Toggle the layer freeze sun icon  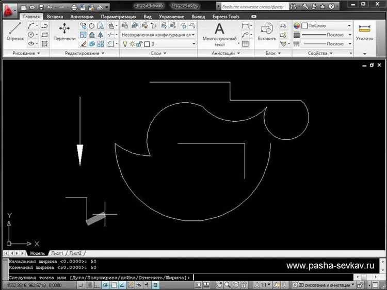point(132,44)
